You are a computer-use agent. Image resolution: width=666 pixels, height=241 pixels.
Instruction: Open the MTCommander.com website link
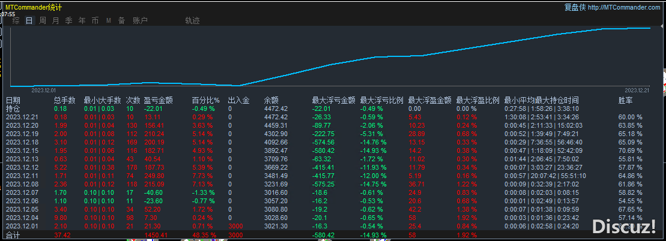click(x=624, y=7)
